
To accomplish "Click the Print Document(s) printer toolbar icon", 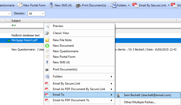I will click(78, 5).
